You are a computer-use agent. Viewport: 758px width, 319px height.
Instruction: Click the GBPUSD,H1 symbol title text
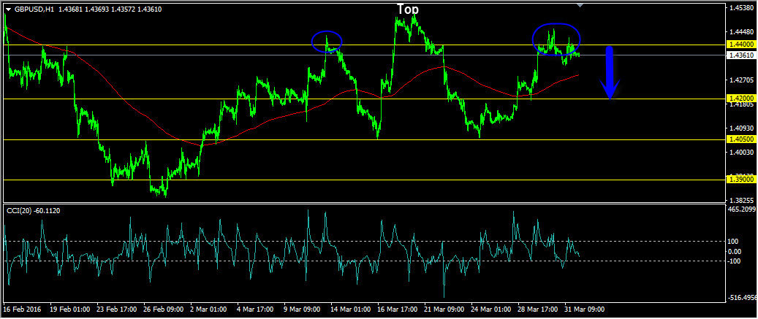34,9
